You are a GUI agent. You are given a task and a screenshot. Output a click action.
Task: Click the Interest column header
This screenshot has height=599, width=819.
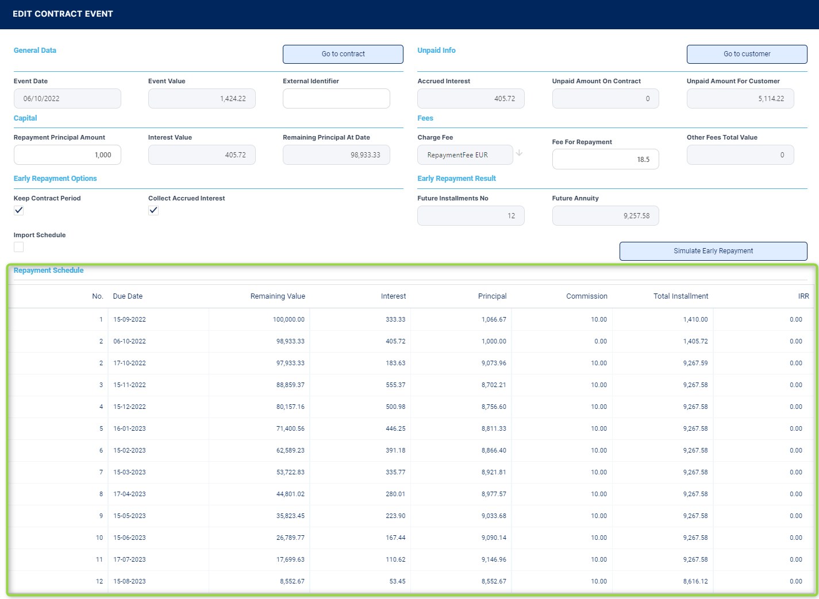393,296
